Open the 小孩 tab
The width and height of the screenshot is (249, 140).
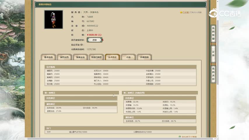[128, 57]
